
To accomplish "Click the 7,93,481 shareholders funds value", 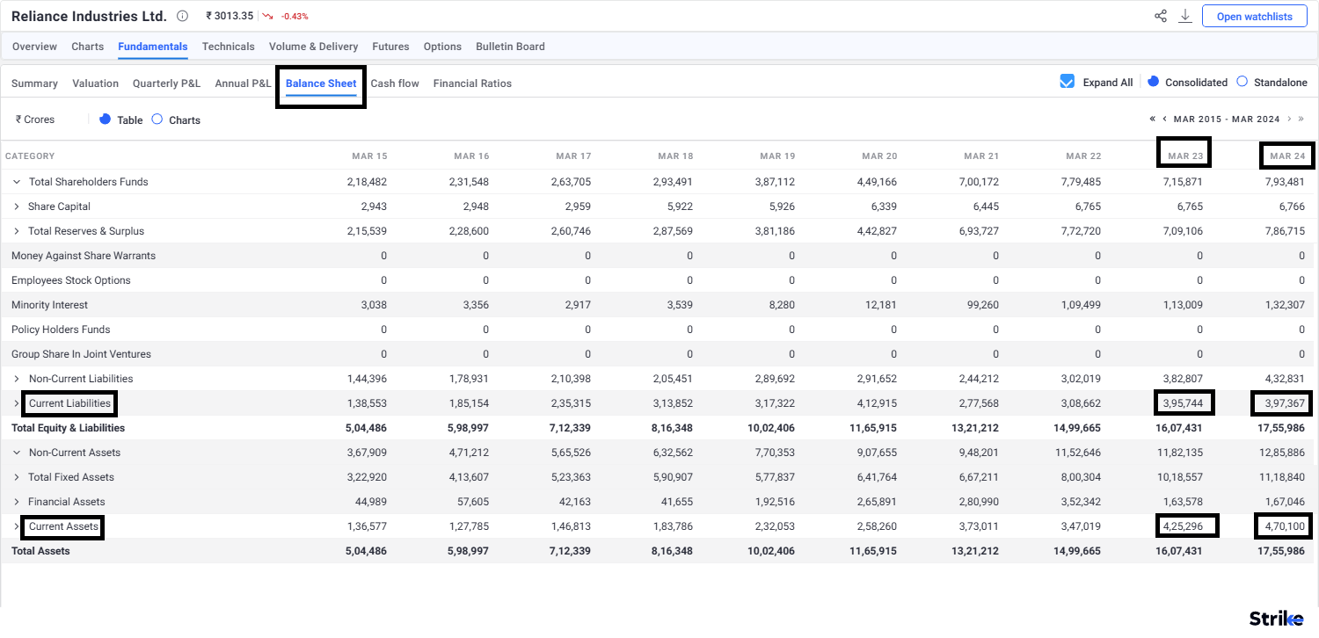I will pyautogui.click(x=1285, y=182).
